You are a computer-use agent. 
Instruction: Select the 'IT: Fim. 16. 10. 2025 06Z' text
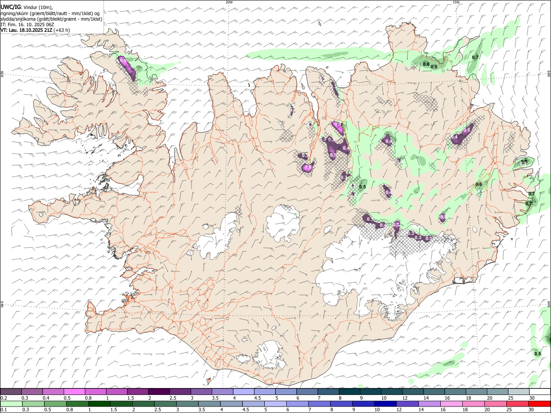point(27,25)
